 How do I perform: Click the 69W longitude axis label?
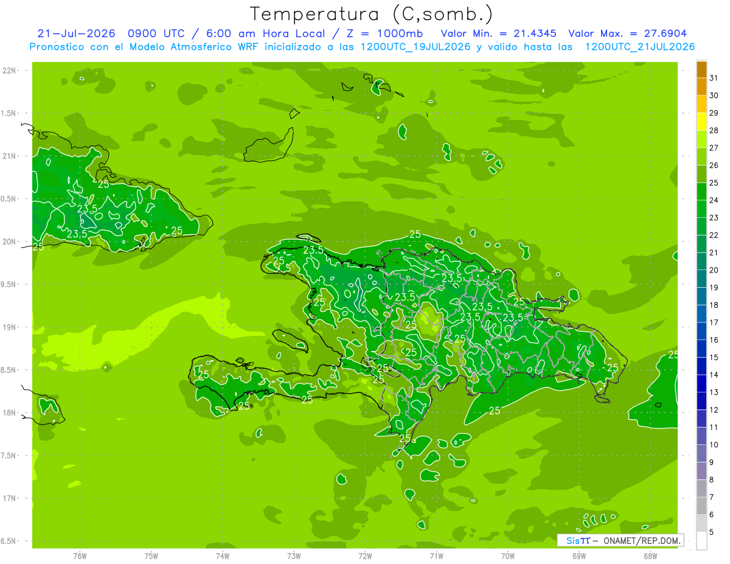[579, 557]
